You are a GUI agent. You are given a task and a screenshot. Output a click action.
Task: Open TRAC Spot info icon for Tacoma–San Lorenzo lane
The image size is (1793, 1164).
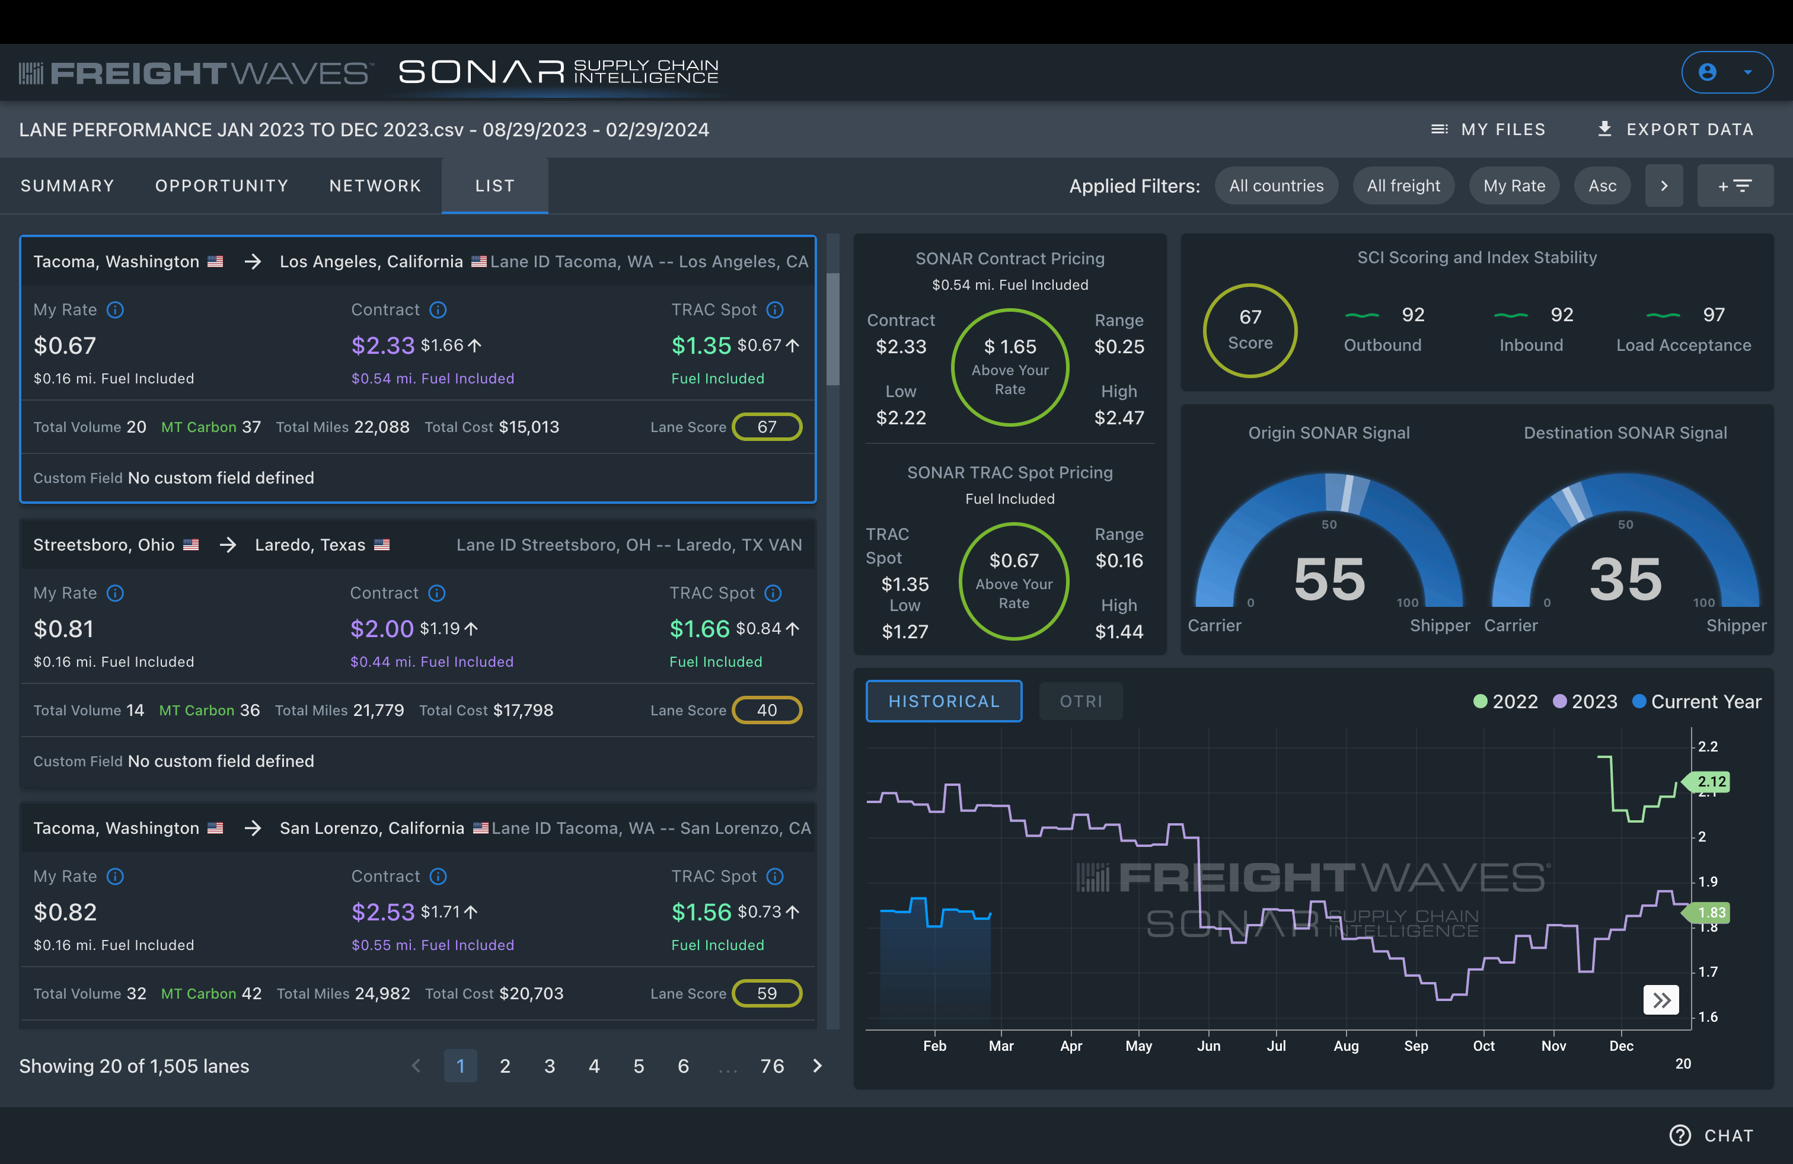(775, 877)
